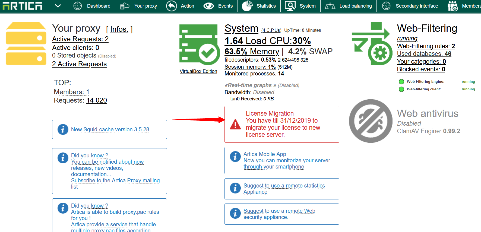Open the System menu
Image resolution: width=481 pixels, height=232 pixels.
[308, 6]
